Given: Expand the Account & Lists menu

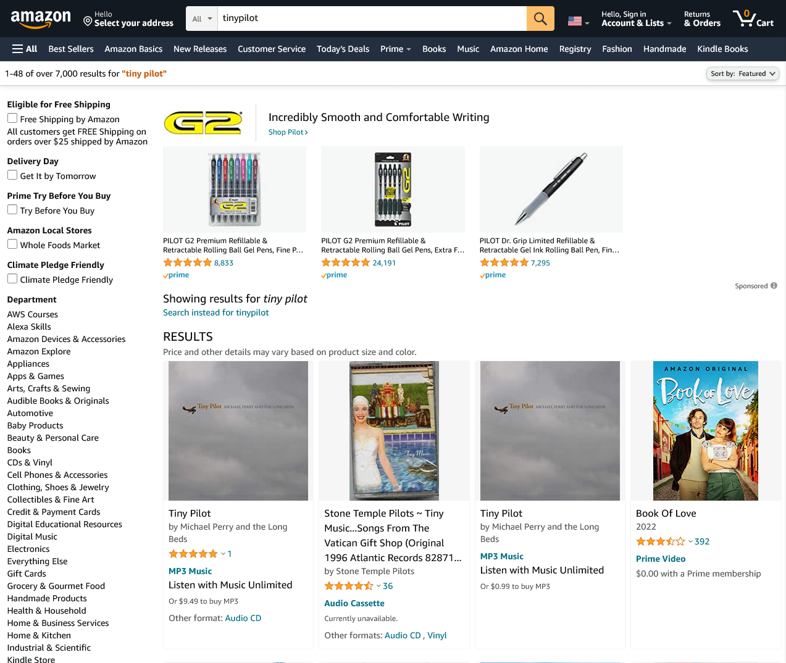Looking at the screenshot, I should (636, 19).
